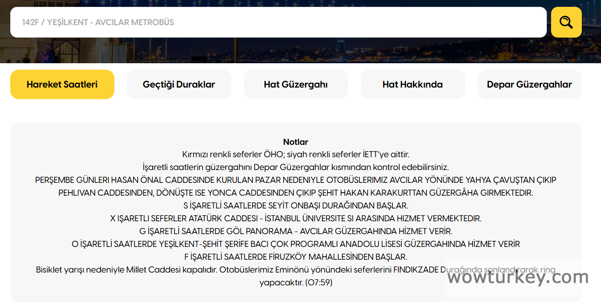The height and width of the screenshot is (308, 601).
Task: Click the note about Kırmızı renkli seferler
Action: pos(296,154)
